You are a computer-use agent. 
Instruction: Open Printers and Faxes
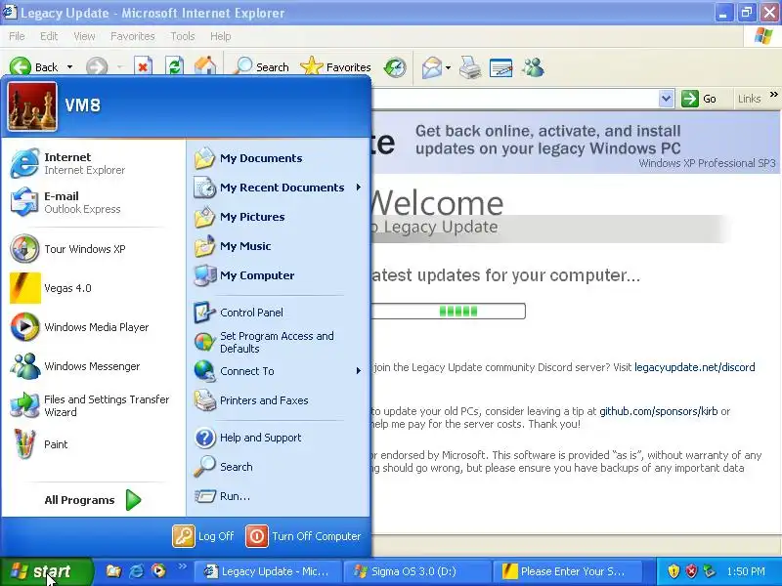click(x=278, y=400)
